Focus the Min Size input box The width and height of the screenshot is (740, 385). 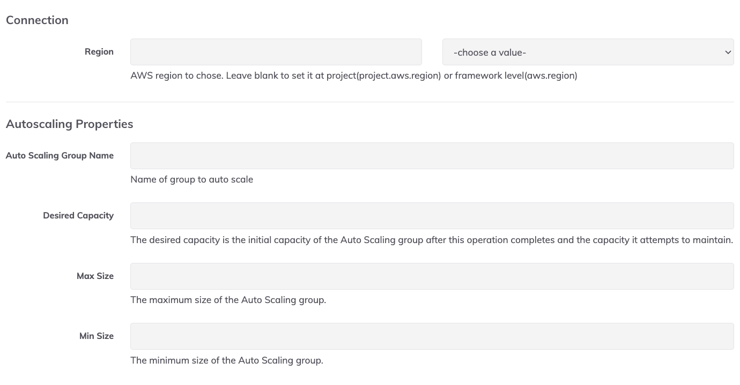[x=432, y=336]
